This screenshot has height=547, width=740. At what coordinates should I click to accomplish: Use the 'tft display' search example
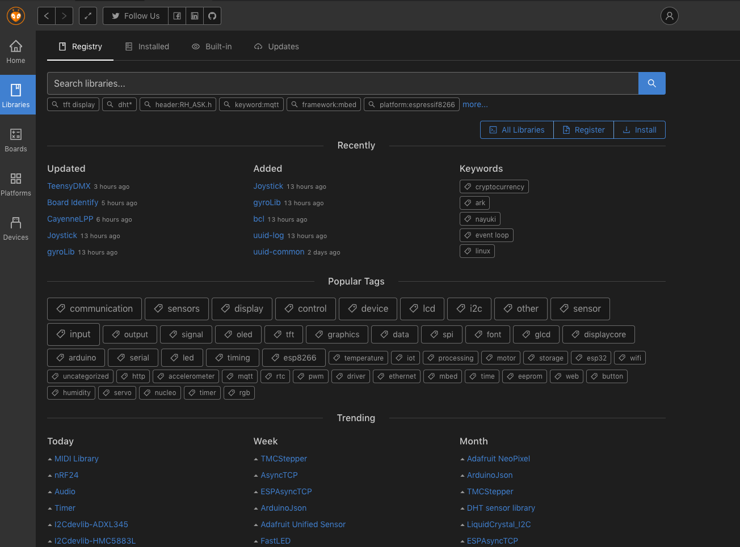pos(73,105)
